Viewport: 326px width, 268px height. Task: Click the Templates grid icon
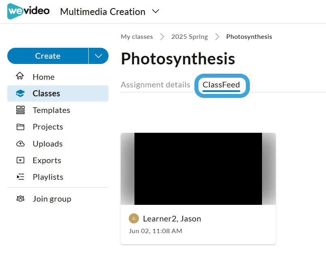[20, 110]
